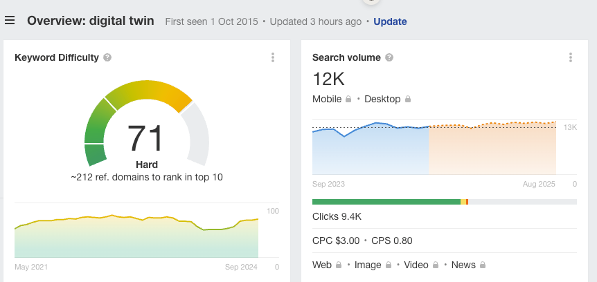597x282 pixels.
Task: Open the hamburger menu
Action: coord(10,20)
